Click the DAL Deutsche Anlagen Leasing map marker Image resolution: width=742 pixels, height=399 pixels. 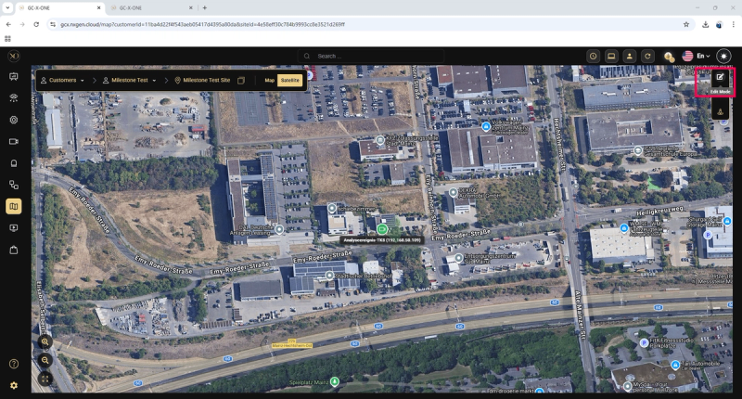coord(279,229)
